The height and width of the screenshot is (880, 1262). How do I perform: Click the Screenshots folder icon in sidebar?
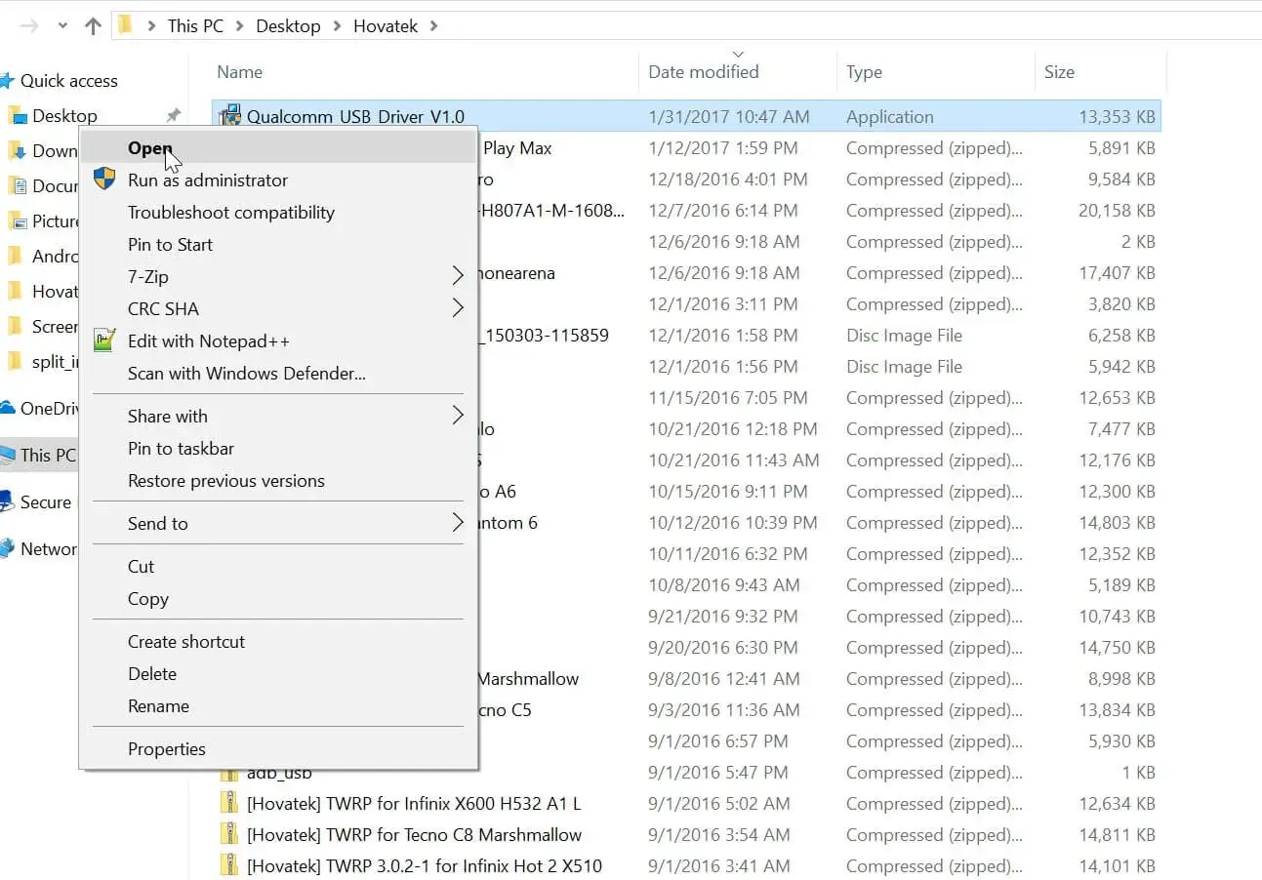click(x=15, y=327)
